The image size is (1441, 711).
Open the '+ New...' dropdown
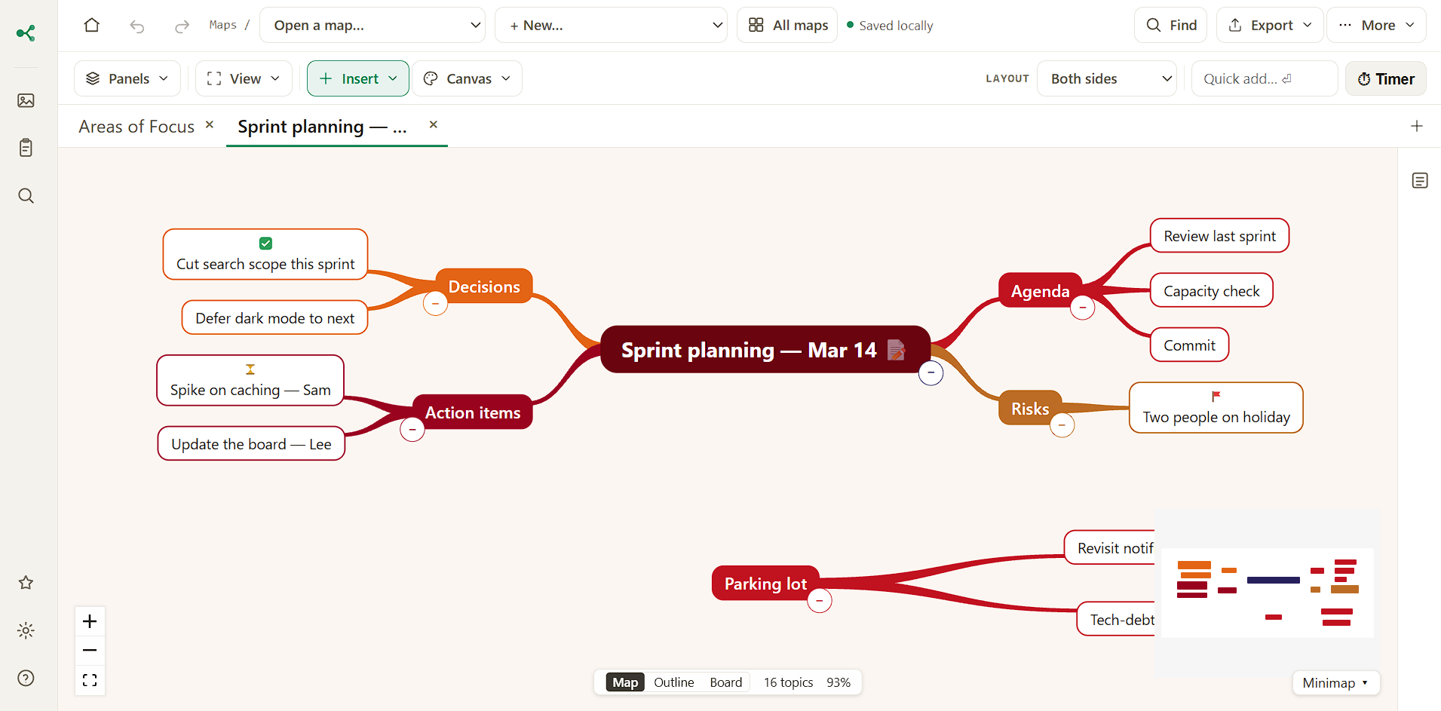(611, 25)
